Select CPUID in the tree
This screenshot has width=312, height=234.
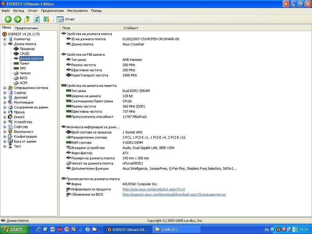tap(24, 54)
